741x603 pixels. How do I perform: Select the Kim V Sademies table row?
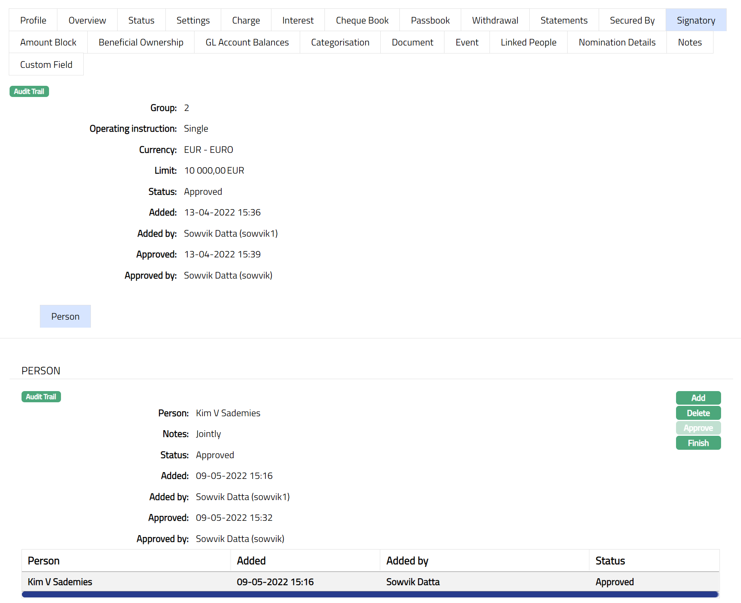point(370,582)
